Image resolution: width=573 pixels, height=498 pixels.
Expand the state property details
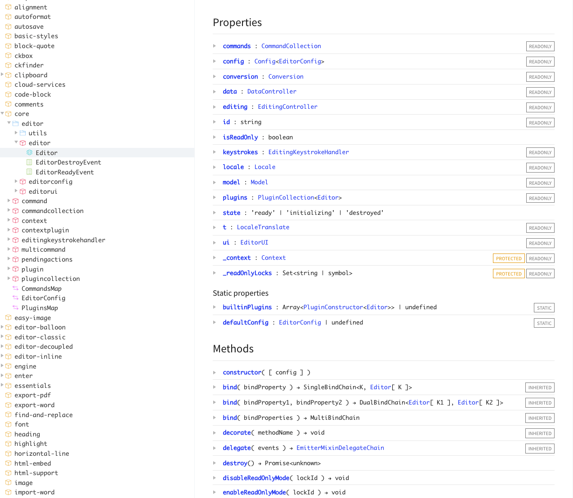coord(215,213)
